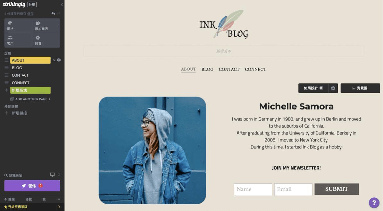Screen dimensions: 383x211
Task: Open layout 佈局設計 gear settings
Action: [333, 88]
